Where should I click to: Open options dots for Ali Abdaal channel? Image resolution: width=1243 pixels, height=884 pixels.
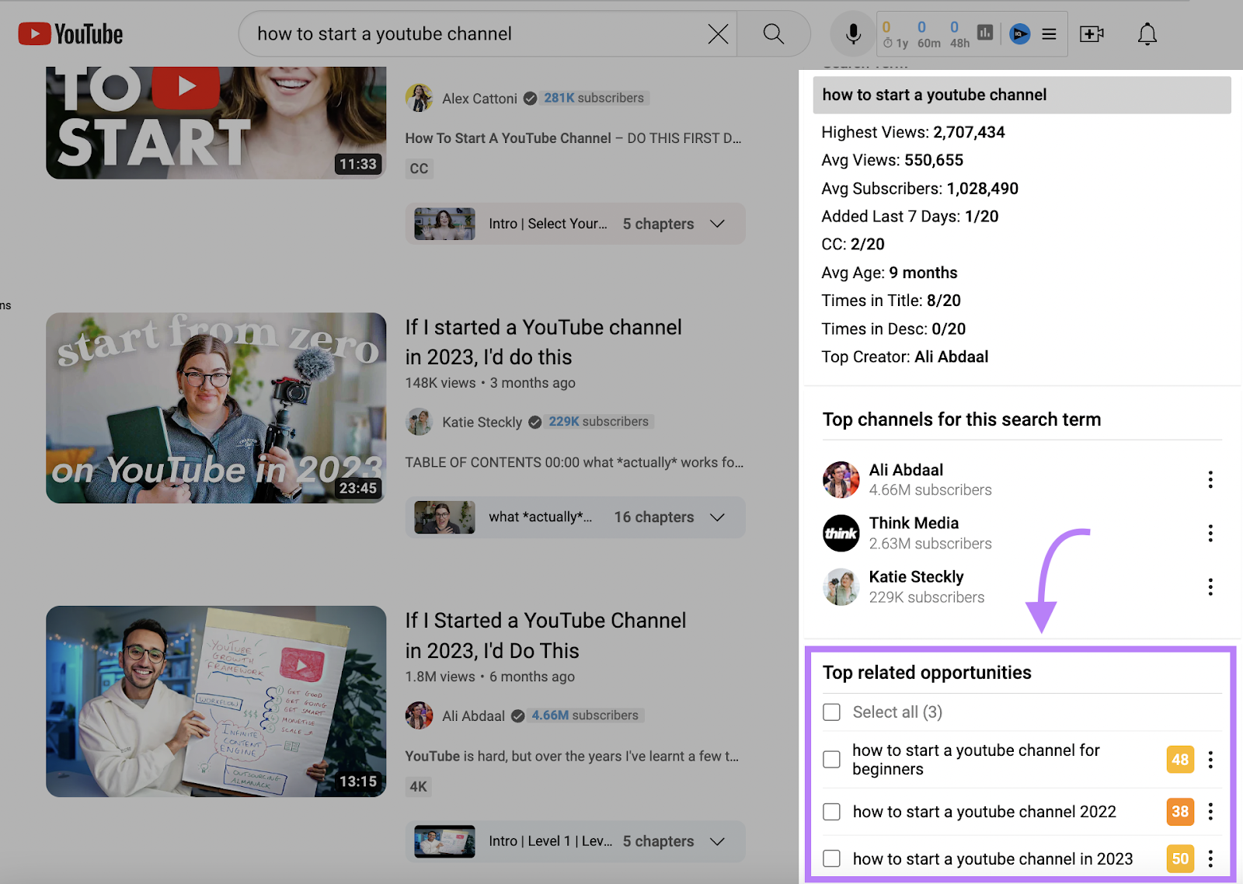coord(1210,480)
